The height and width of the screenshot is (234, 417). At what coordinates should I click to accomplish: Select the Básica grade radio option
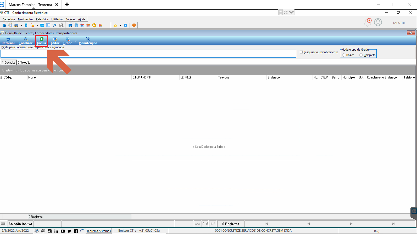click(344, 55)
